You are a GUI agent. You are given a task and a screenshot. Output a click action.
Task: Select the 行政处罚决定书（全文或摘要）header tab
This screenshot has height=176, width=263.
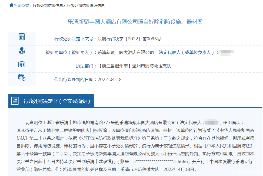(x=57, y=101)
